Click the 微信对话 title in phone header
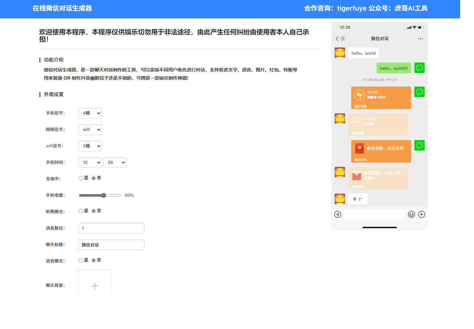Viewport: 474px width, 329px height. click(x=380, y=39)
